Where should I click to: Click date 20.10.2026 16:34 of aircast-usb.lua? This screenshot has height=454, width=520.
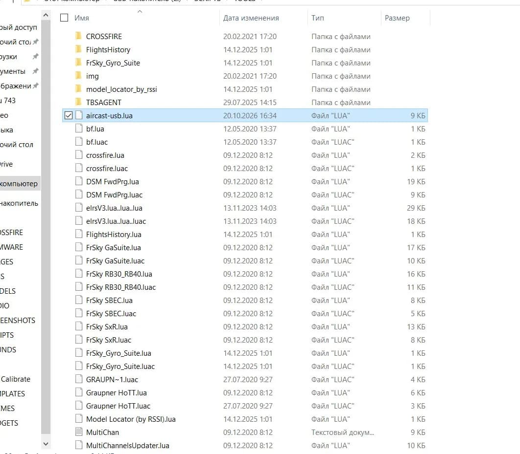[250, 116]
